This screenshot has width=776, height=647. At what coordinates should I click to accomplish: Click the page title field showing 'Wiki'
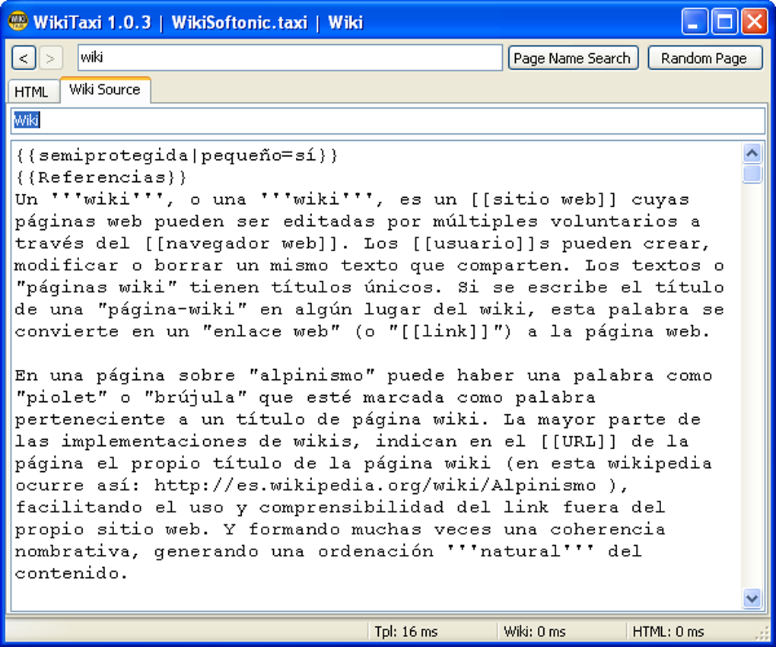388,120
